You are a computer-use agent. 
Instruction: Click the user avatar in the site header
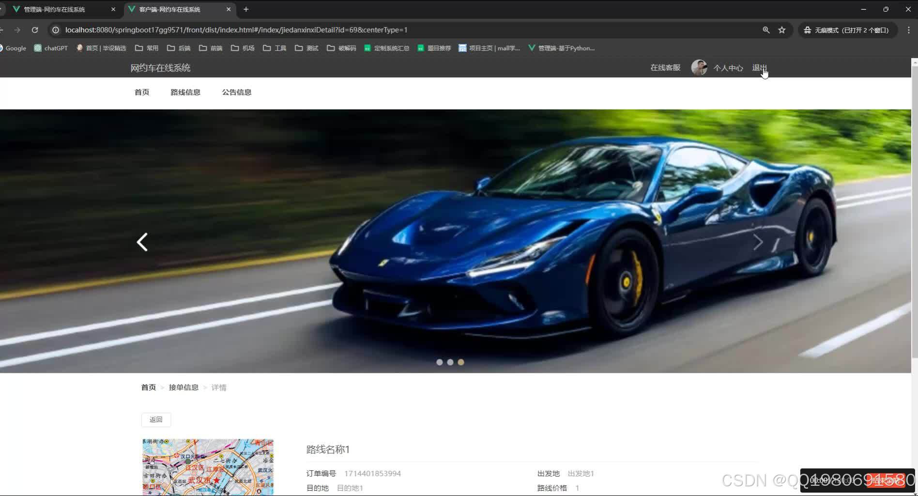coord(699,67)
